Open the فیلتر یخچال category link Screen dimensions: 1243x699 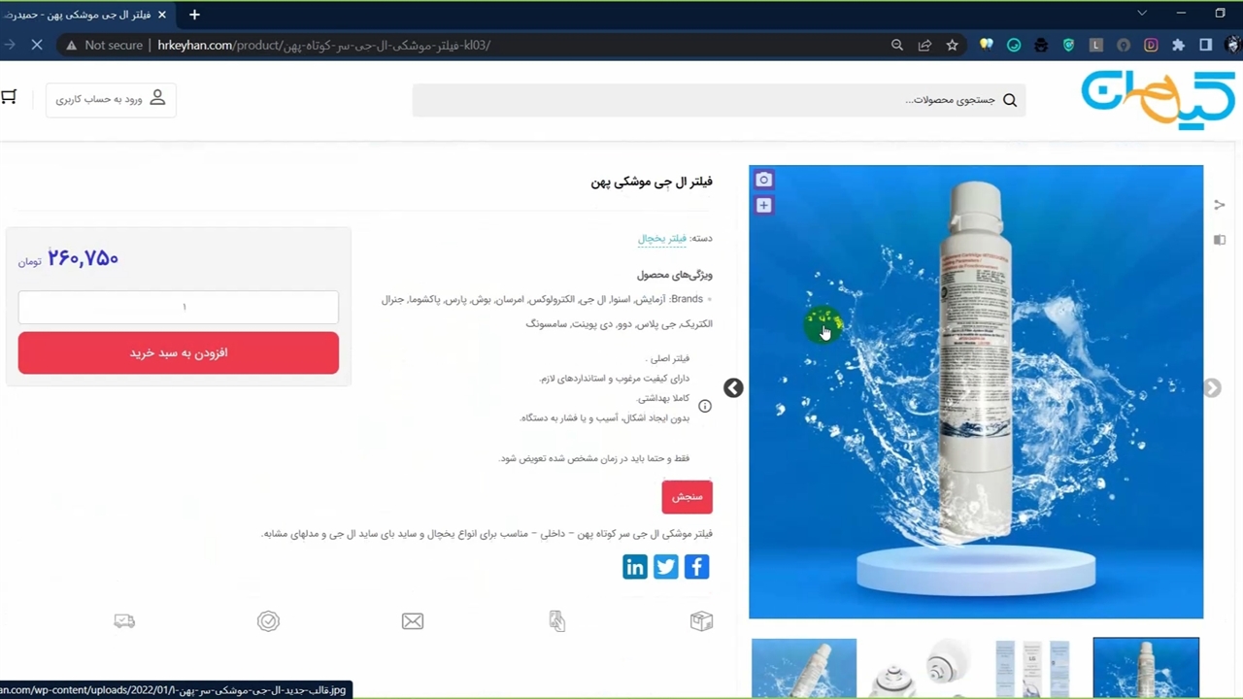(x=662, y=238)
